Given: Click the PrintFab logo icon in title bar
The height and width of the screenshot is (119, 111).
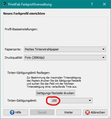Looking at the screenshot, I should pyautogui.click(x=4, y=4).
